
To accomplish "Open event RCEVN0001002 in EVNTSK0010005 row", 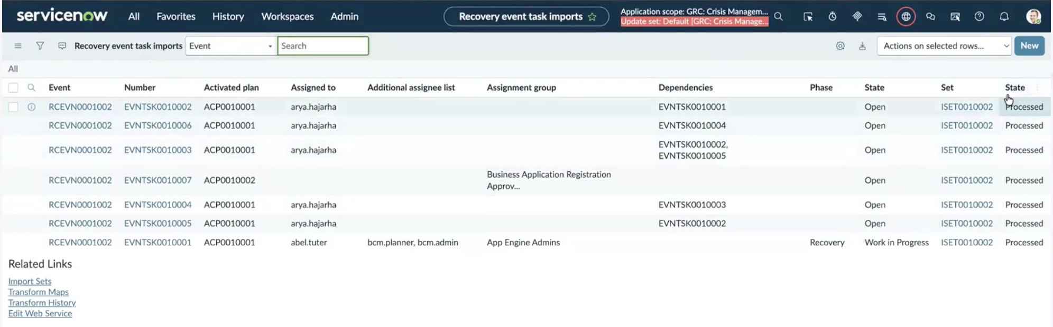I will 80,224.
